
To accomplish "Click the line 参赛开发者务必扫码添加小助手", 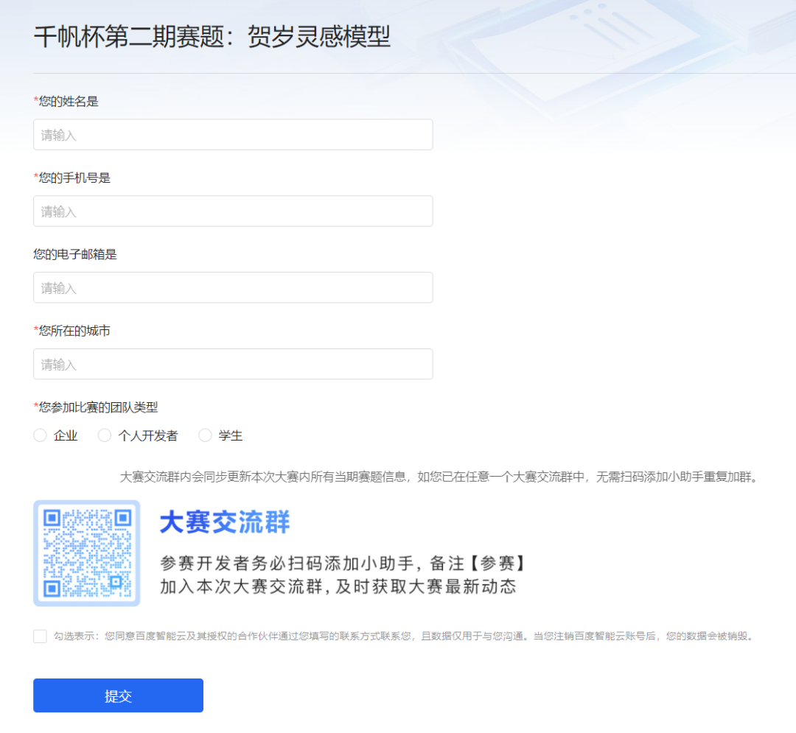I will click(x=343, y=564).
